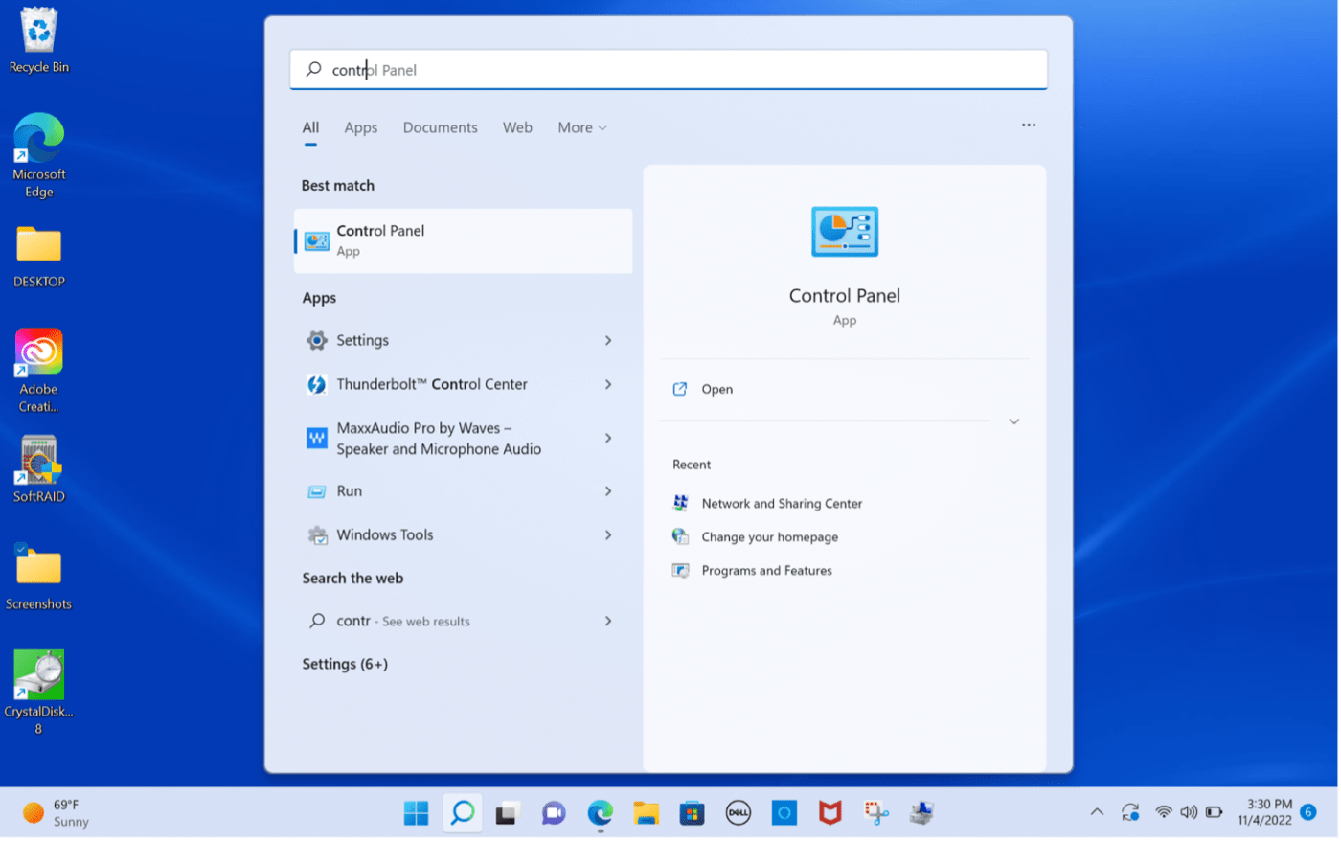Select the Settings app result
The width and height of the screenshot is (1341, 841).
coord(464,341)
